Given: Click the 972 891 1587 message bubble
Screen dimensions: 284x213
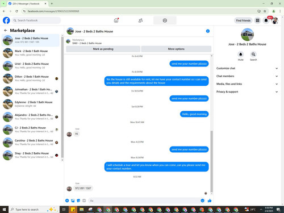Looking at the screenshot, I should pos(83,188).
